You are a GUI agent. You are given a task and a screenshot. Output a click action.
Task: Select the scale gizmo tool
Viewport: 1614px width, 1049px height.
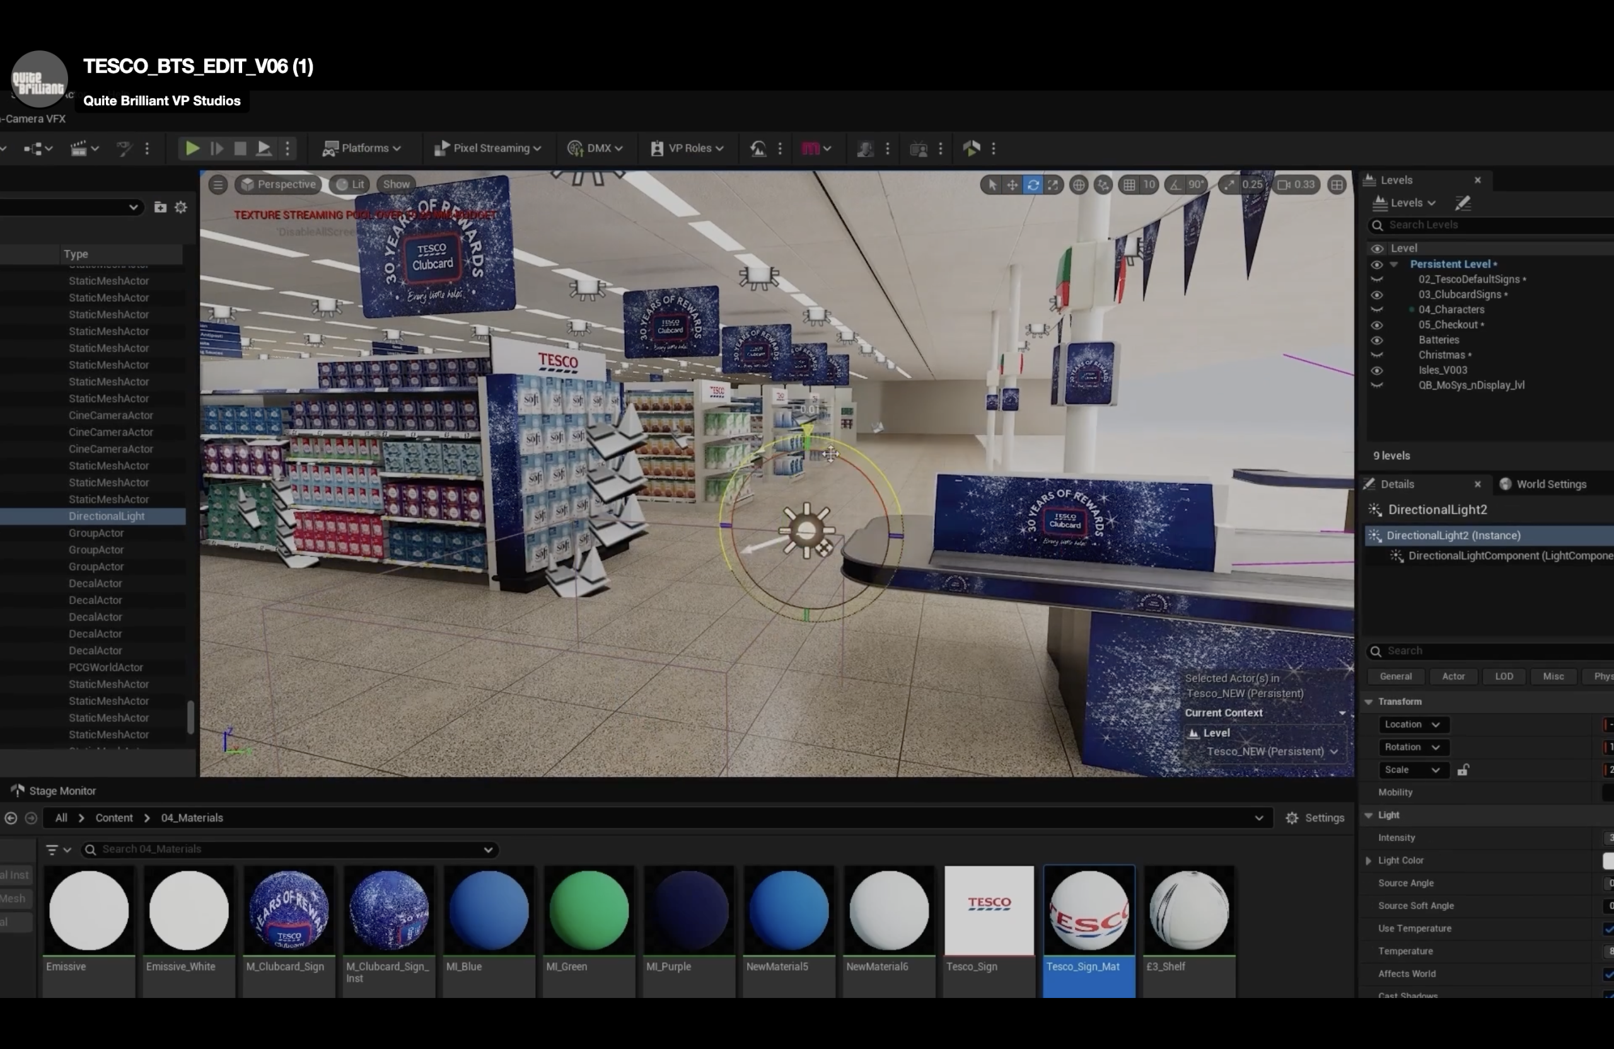click(x=1052, y=185)
